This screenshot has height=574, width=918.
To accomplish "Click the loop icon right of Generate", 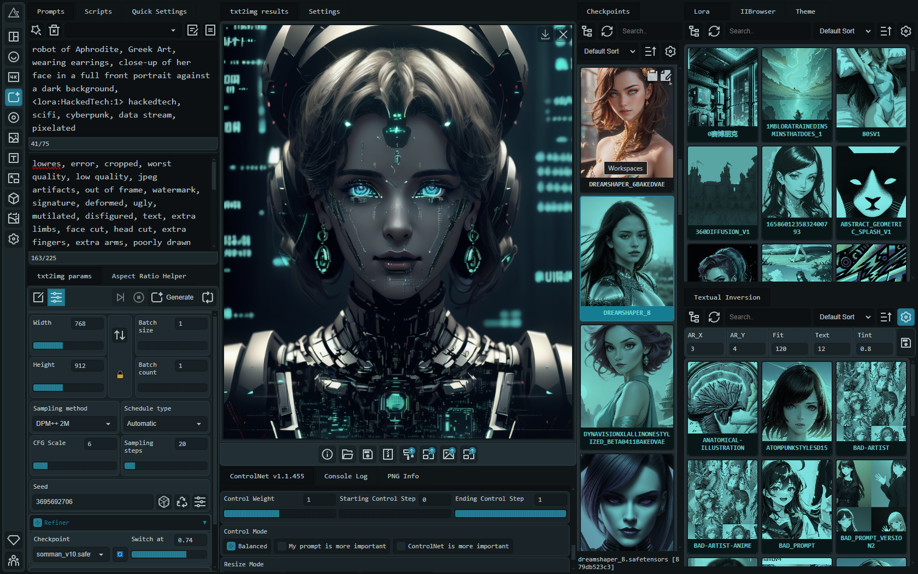I will [208, 297].
